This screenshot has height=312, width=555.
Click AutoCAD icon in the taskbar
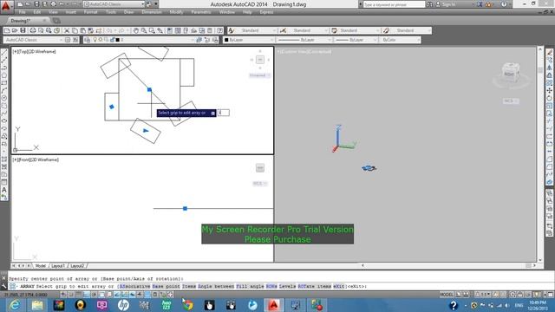point(274,305)
